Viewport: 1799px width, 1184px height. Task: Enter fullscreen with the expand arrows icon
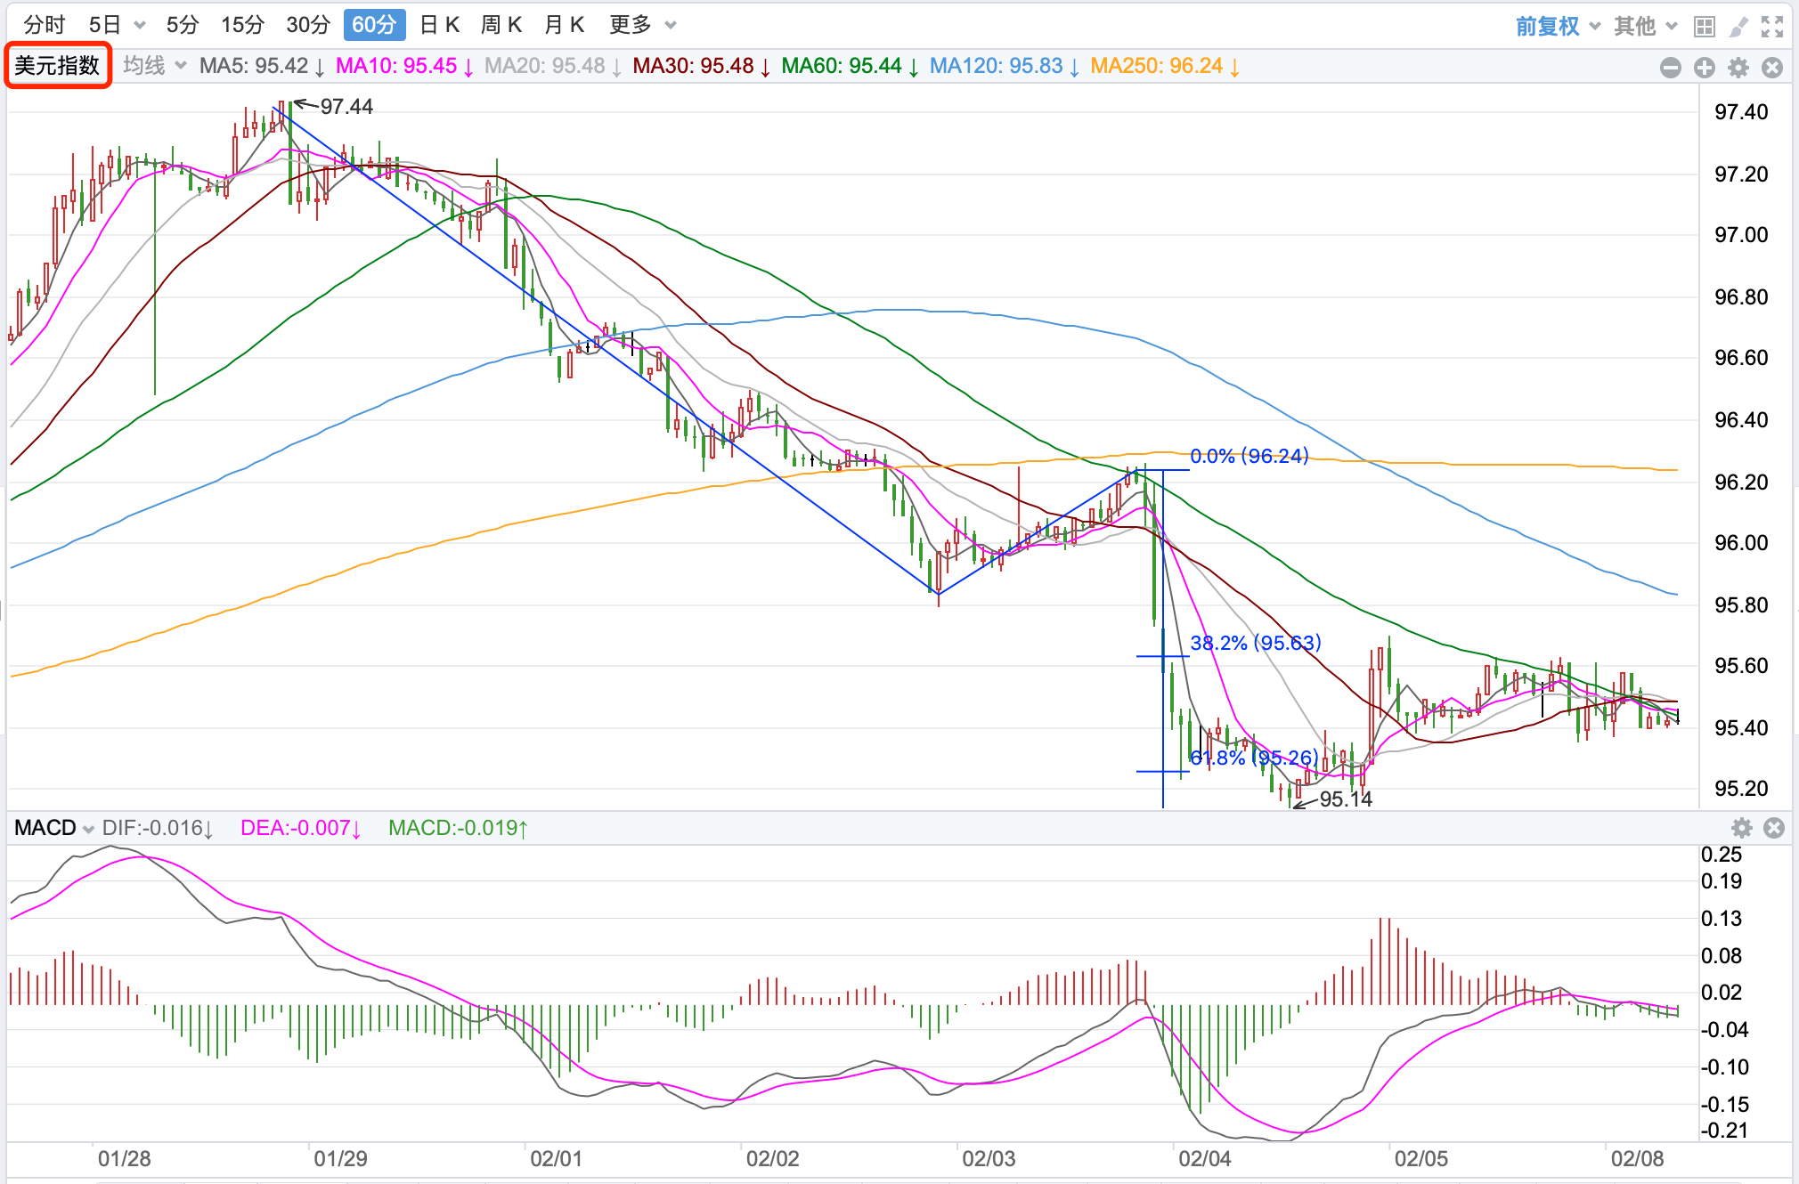[x=1772, y=27]
